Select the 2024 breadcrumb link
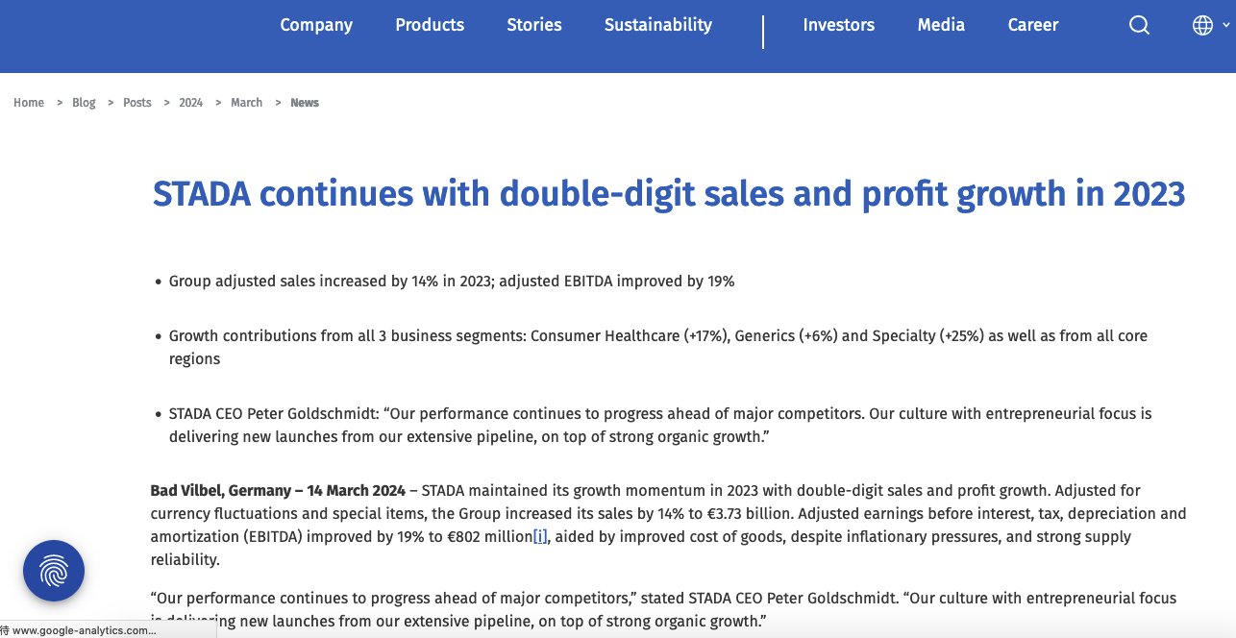This screenshot has width=1236, height=638. tap(190, 103)
